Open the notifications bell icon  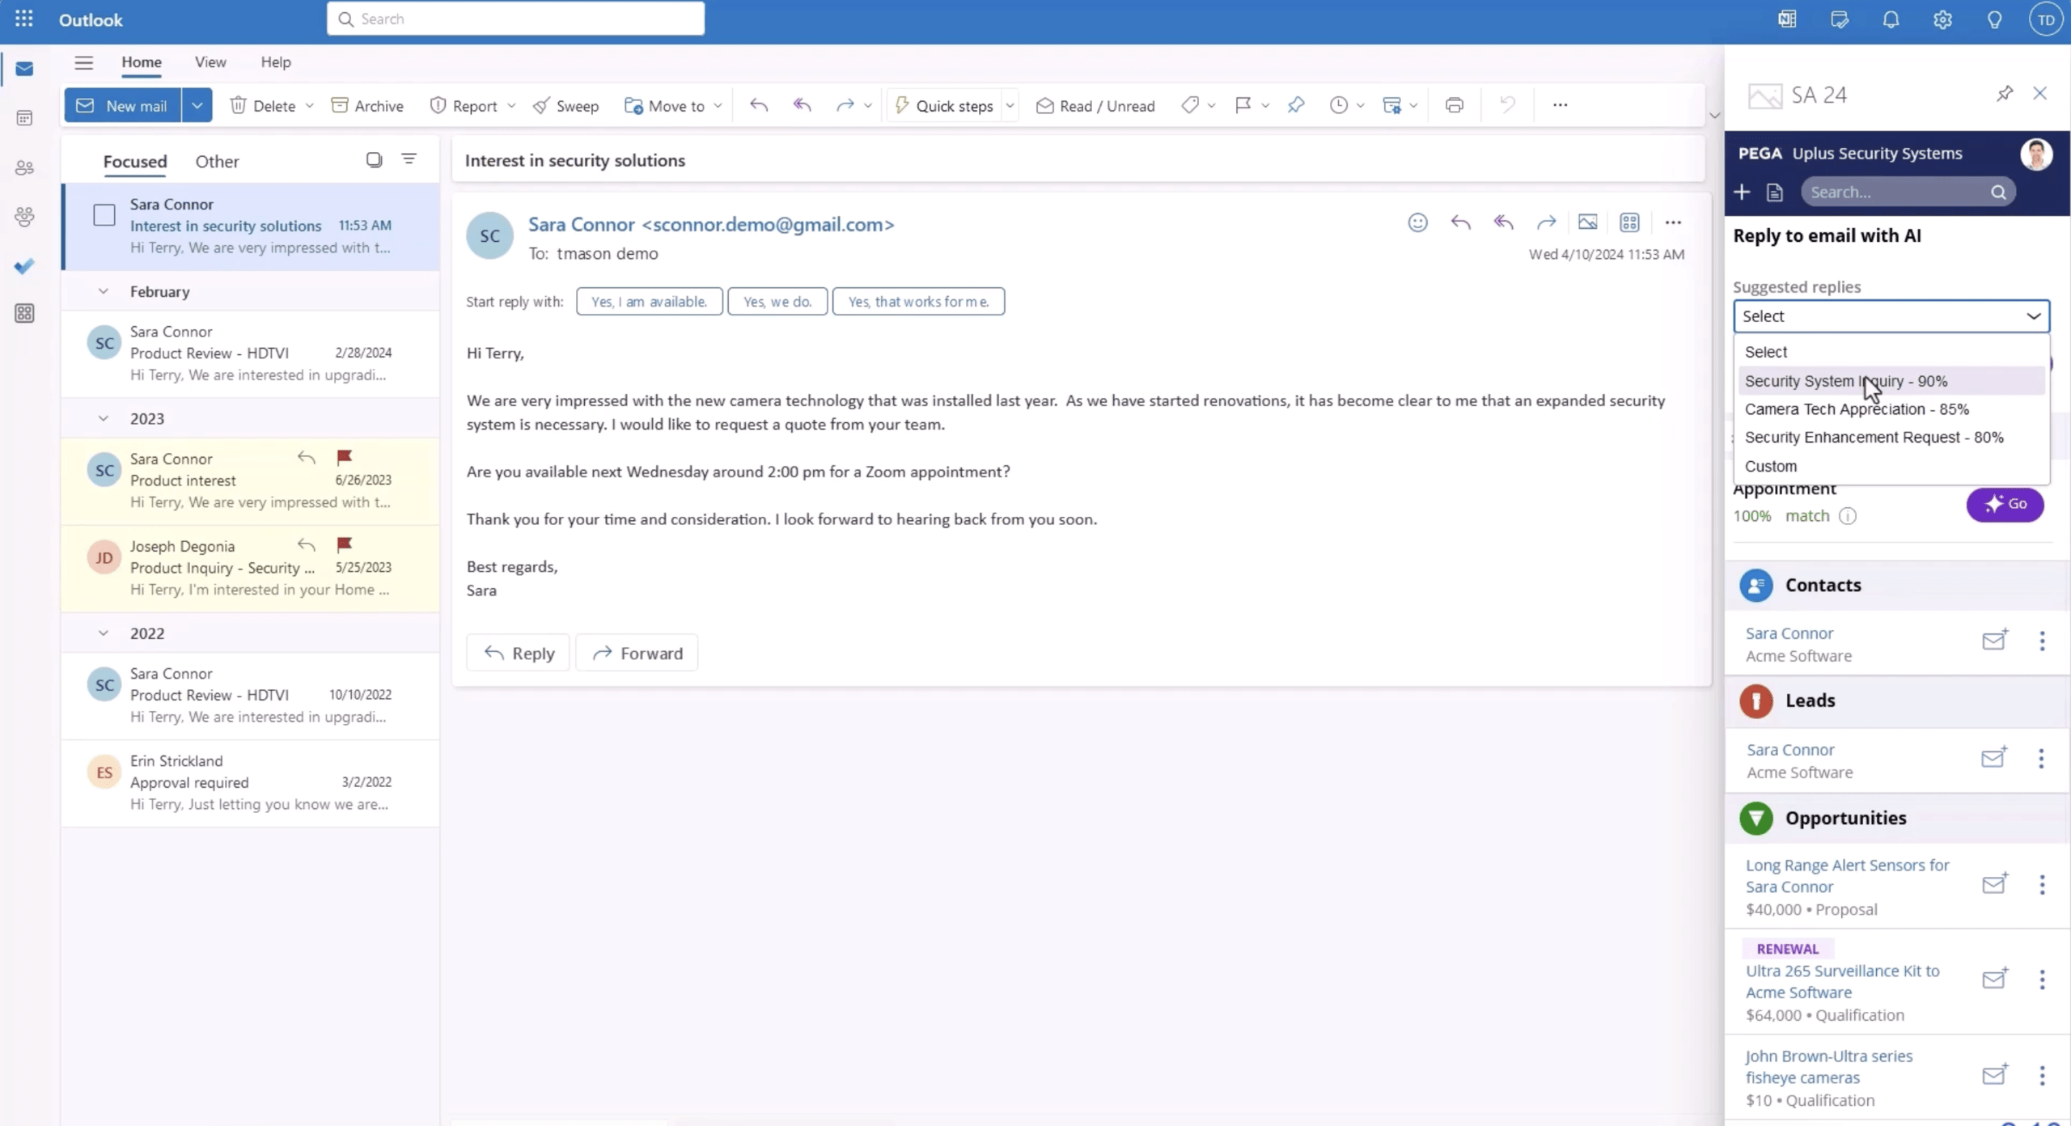[1891, 19]
